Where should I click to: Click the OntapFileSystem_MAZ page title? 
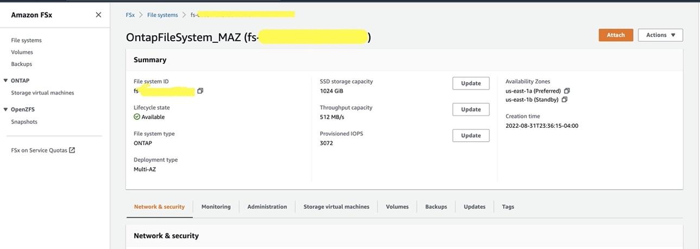tap(249, 37)
